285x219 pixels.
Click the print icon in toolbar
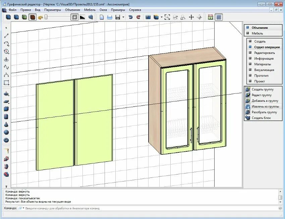pyautogui.click(x=110, y=17)
